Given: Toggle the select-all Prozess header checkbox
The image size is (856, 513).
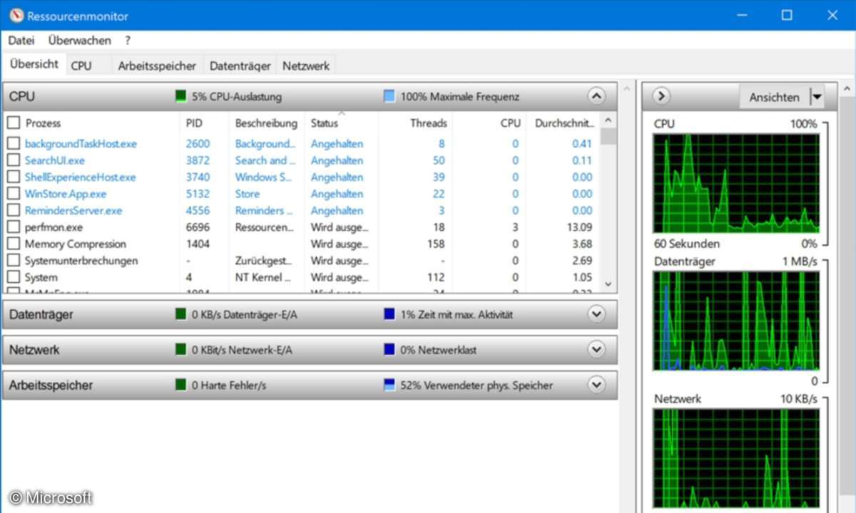Looking at the screenshot, I should click(14, 123).
